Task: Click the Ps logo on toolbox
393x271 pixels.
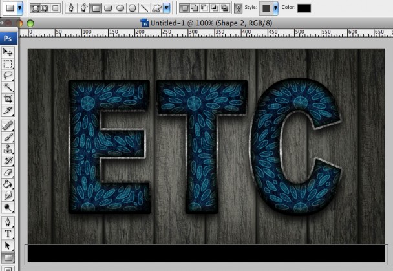Action: pos(8,38)
